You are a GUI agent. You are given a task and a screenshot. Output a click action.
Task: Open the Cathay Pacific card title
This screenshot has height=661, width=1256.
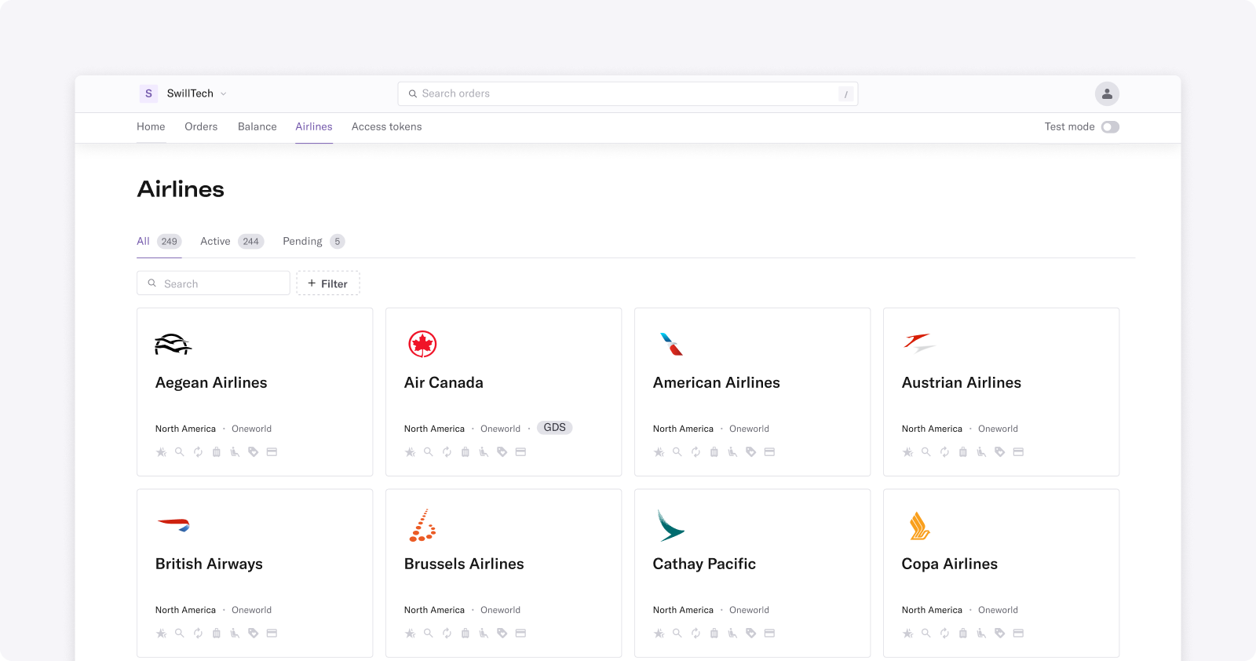704,564
